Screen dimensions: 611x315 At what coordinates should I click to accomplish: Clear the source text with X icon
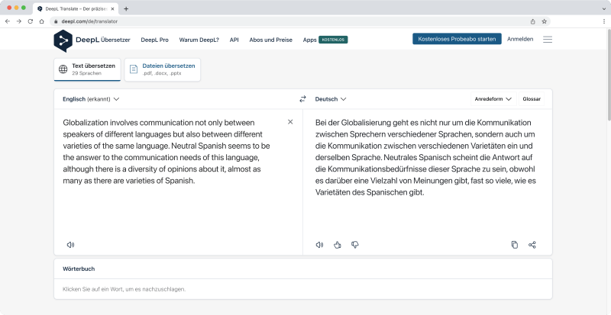point(290,122)
